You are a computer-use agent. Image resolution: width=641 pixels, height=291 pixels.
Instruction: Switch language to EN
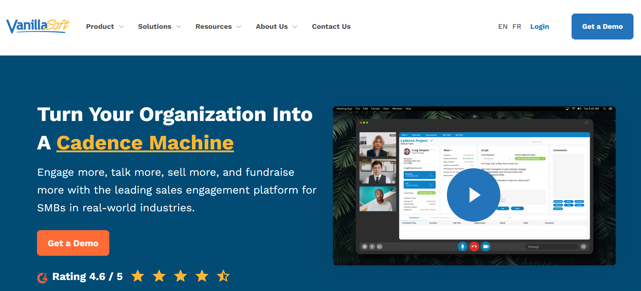503,27
